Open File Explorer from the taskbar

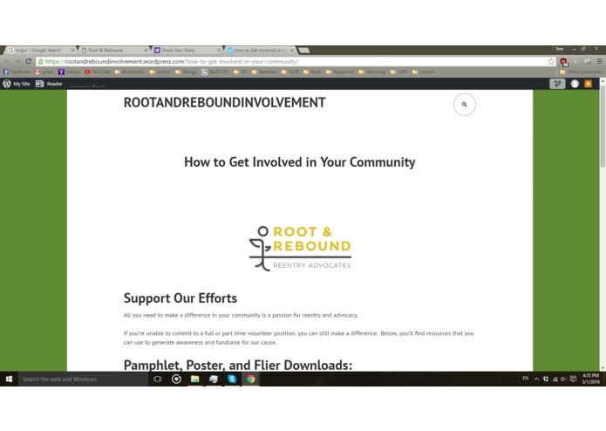pyautogui.click(x=194, y=380)
